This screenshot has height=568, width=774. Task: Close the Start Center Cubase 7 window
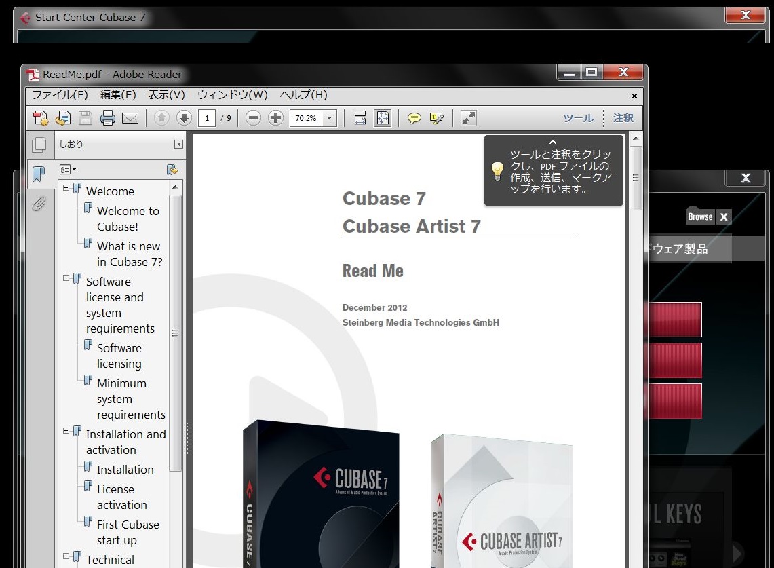pyautogui.click(x=746, y=16)
